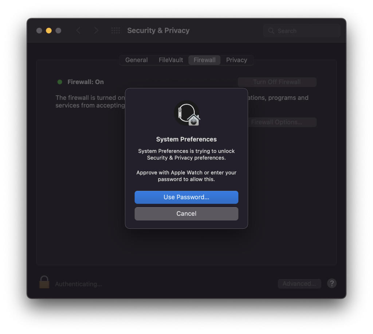Click the green firewall status indicator
Viewport: 373px width, 334px height.
coord(60,82)
